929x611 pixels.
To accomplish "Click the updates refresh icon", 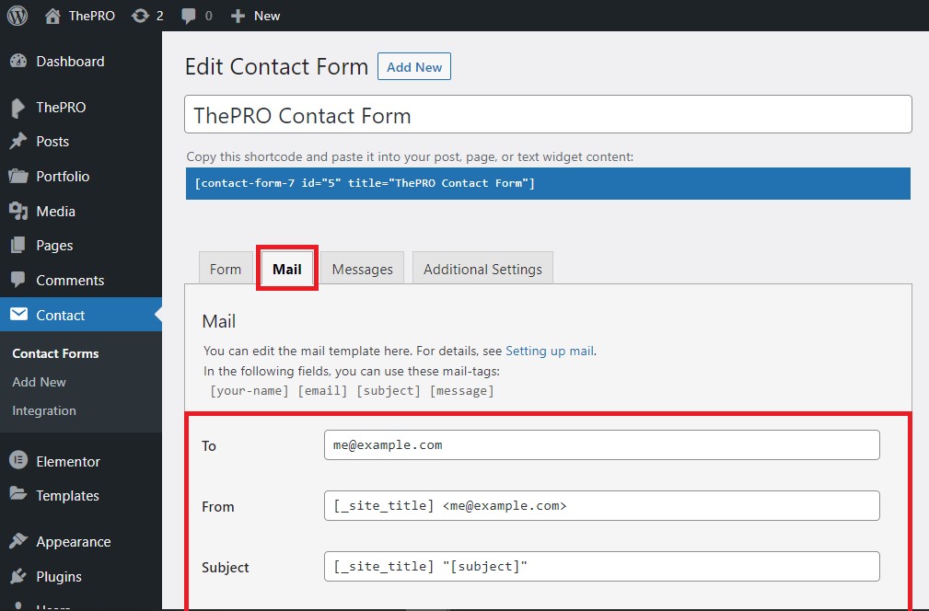I will 141,16.
